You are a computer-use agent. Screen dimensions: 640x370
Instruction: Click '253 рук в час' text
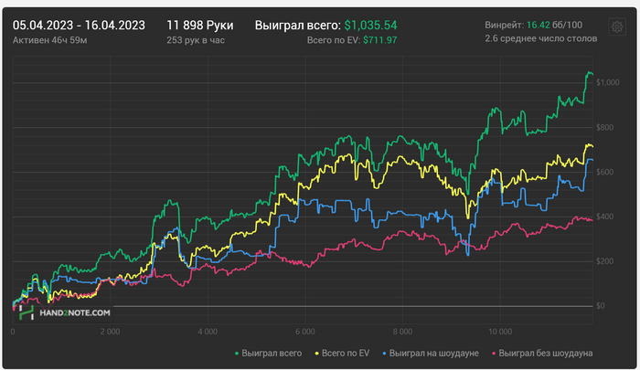[196, 40]
